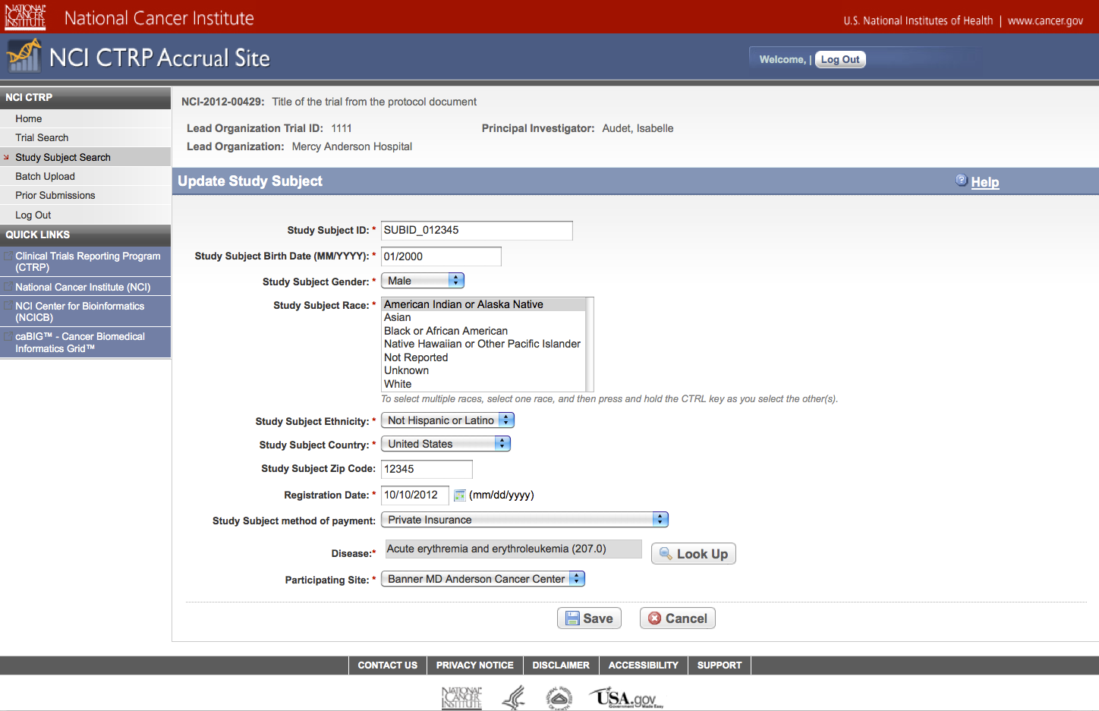Screen dimensions: 1099x711
Task: Click National Cancer Institute logo in header
Action: coord(25,17)
